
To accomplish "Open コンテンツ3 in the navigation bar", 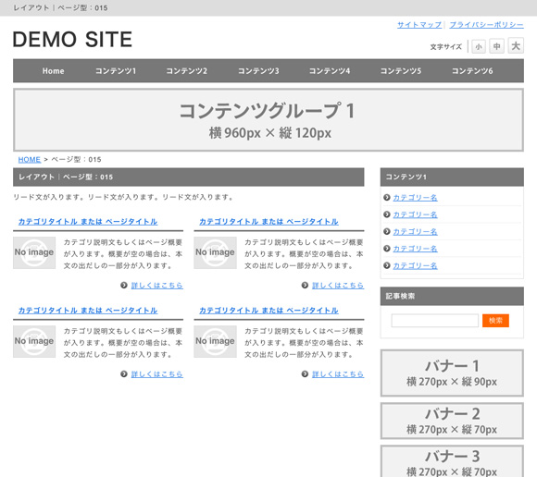I will click(x=258, y=71).
